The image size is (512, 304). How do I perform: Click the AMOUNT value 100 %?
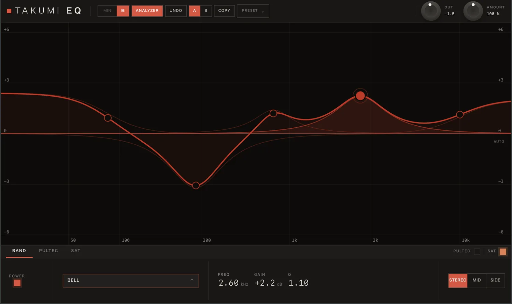click(493, 14)
